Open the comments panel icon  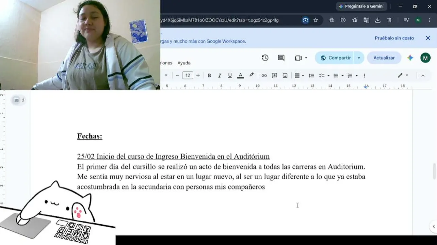click(281, 58)
